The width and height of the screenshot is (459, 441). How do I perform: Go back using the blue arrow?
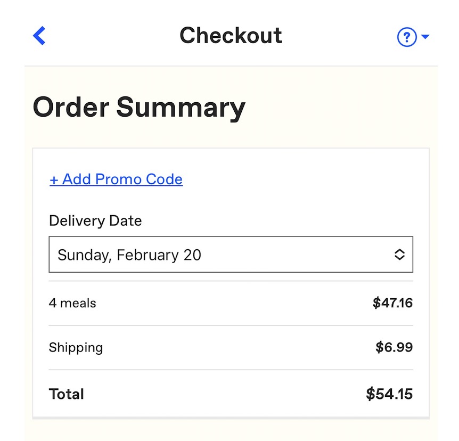click(x=39, y=36)
